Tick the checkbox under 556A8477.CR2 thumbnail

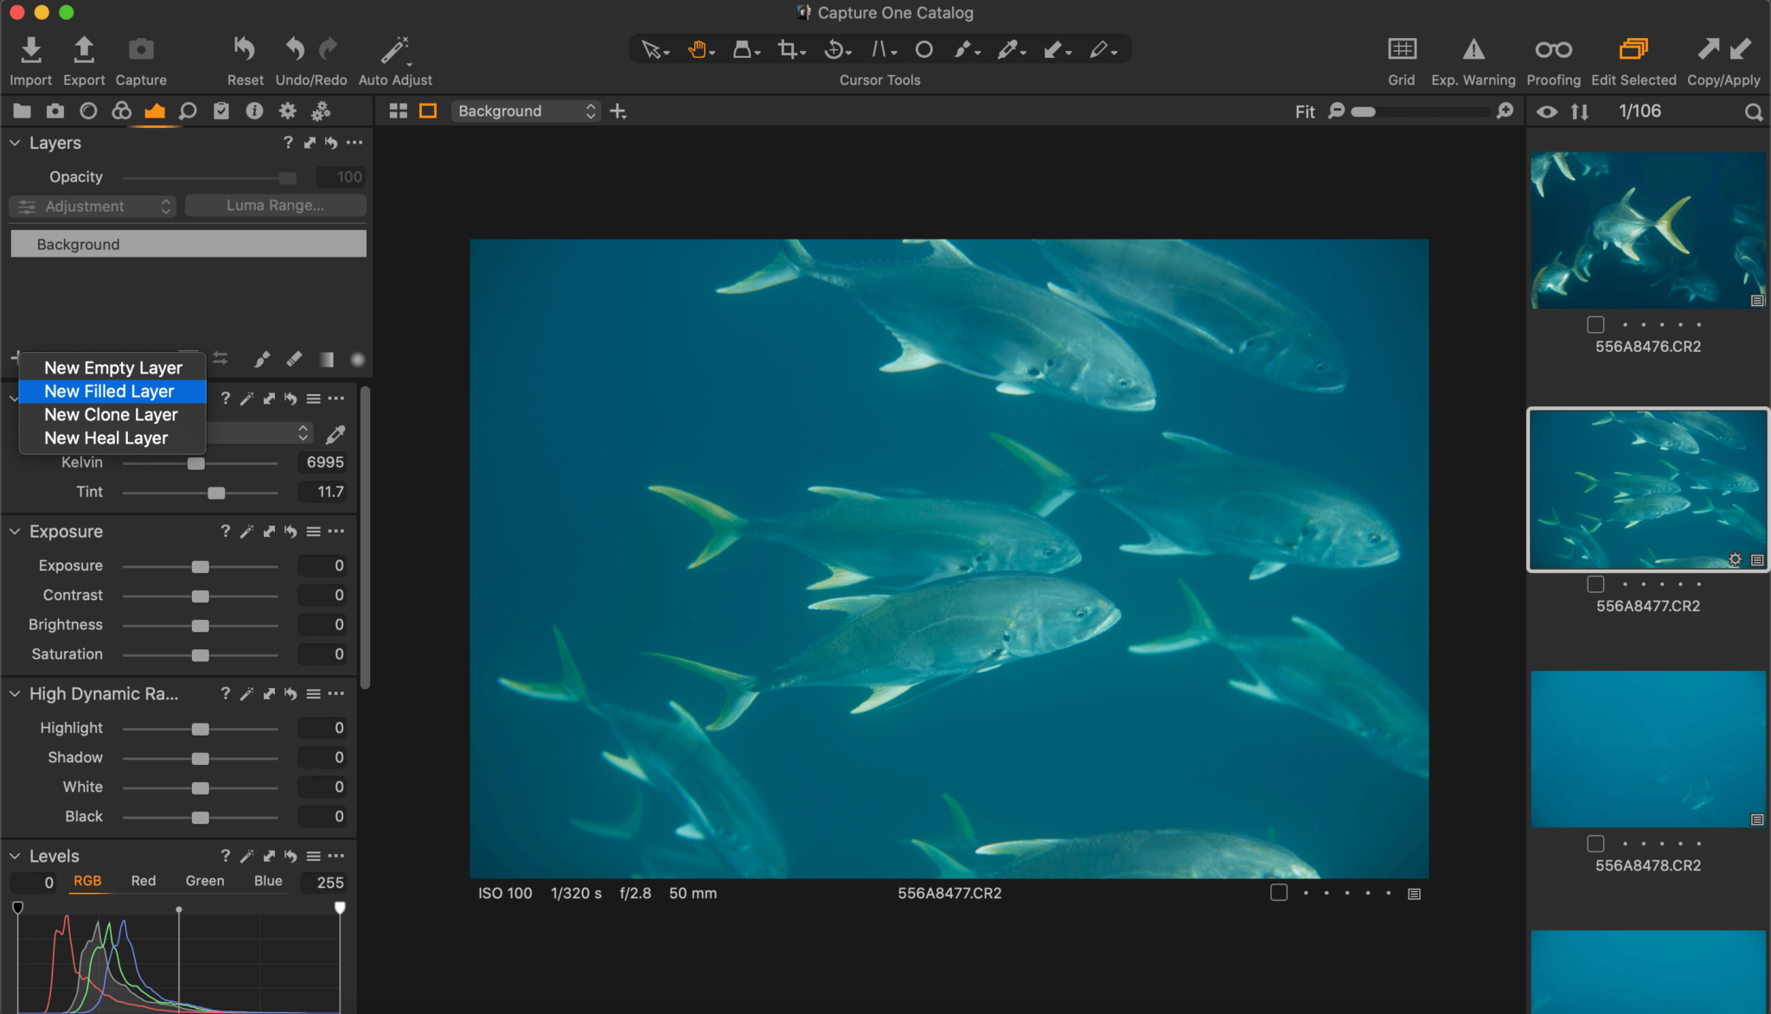click(1595, 584)
